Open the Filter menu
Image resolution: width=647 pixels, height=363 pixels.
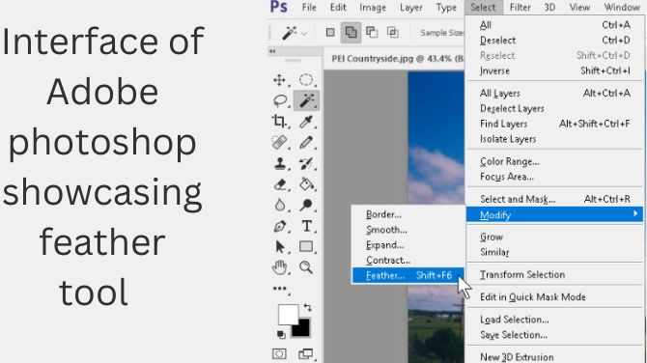[520, 8]
